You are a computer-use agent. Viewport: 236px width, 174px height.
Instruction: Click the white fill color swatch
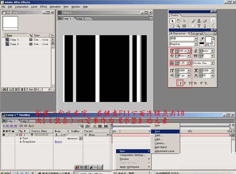pyautogui.click(x=208, y=40)
